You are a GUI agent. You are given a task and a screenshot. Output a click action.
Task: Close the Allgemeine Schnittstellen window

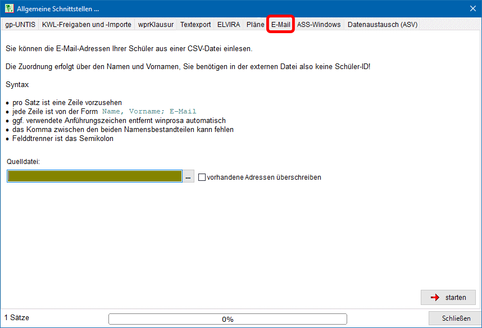(472, 8)
